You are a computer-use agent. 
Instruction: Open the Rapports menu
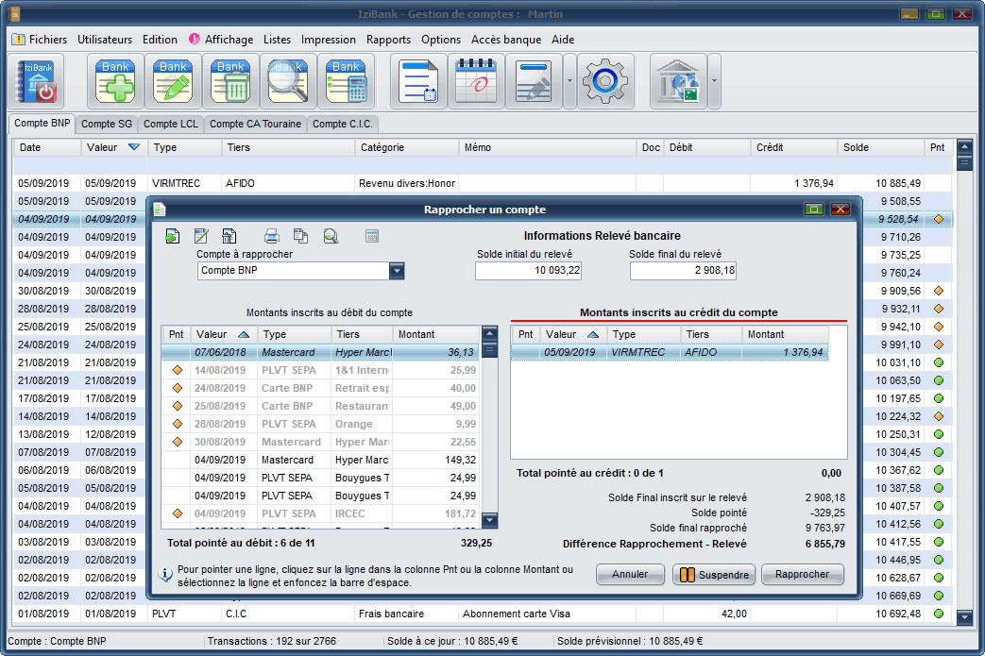tap(388, 40)
